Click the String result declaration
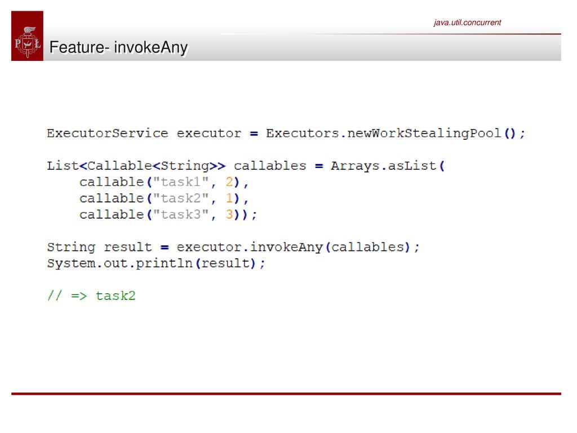Screen dimensions: 577x433 (99, 247)
